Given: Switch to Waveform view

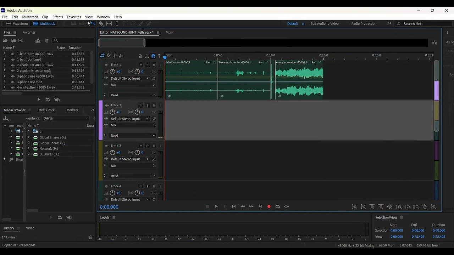Looking at the screenshot, I should coord(17,24).
